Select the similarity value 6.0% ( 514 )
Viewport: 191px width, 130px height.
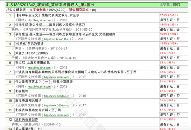[x=167, y=129]
